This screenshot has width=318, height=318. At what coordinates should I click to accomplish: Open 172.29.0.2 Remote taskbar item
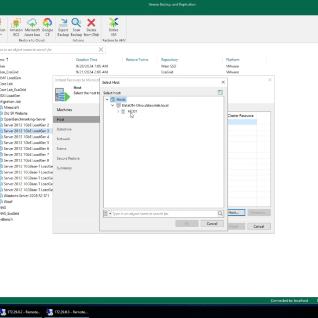click(21, 312)
